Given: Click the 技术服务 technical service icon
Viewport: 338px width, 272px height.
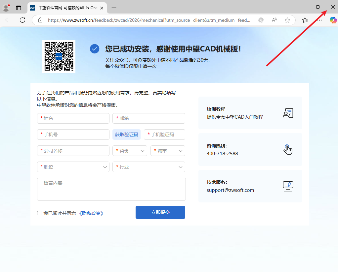Looking at the screenshot, I should click(x=288, y=186).
